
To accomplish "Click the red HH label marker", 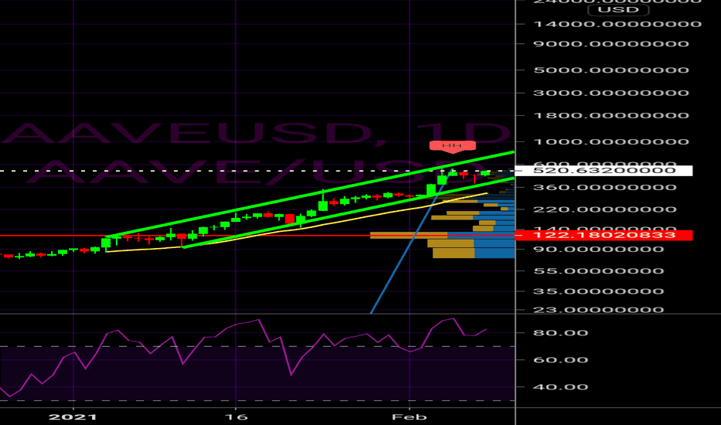I will tap(453, 146).
